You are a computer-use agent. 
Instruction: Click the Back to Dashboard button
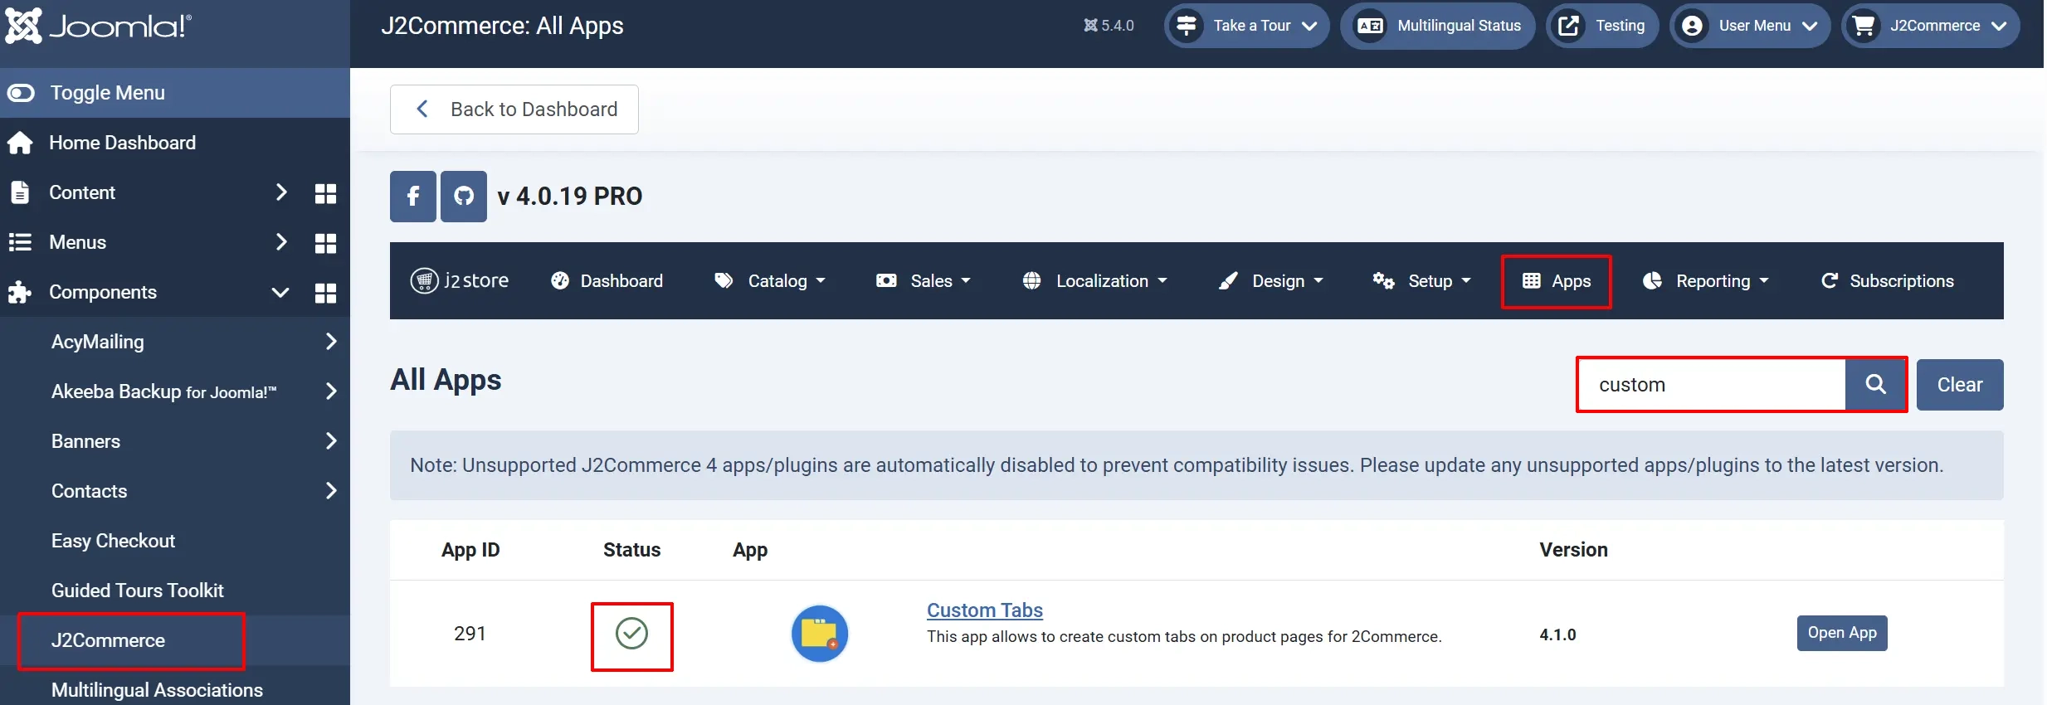514,109
